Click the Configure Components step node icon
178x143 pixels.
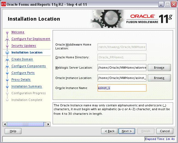[7, 66]
